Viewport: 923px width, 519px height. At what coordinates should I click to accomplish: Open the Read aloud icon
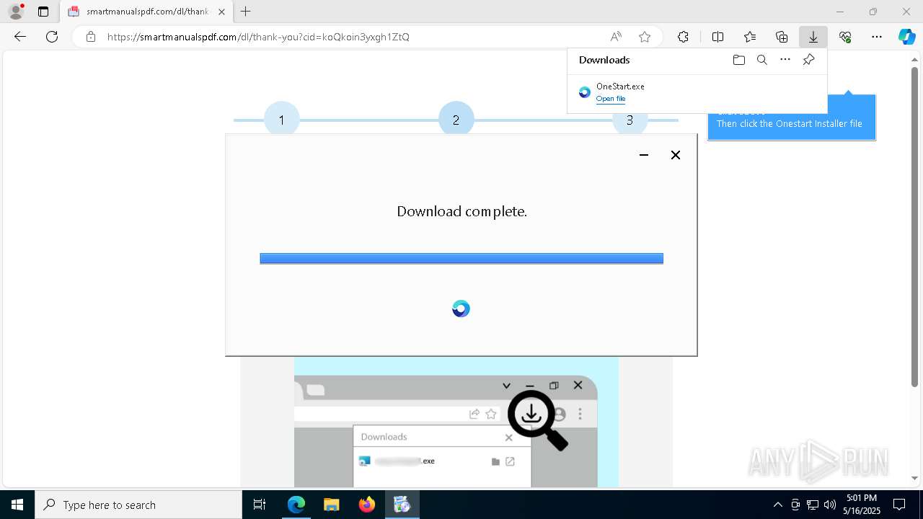pyautogui.click(x=616, y=37)
